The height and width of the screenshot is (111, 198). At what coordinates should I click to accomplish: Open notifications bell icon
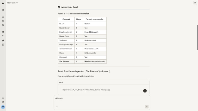tap(3, 102)
